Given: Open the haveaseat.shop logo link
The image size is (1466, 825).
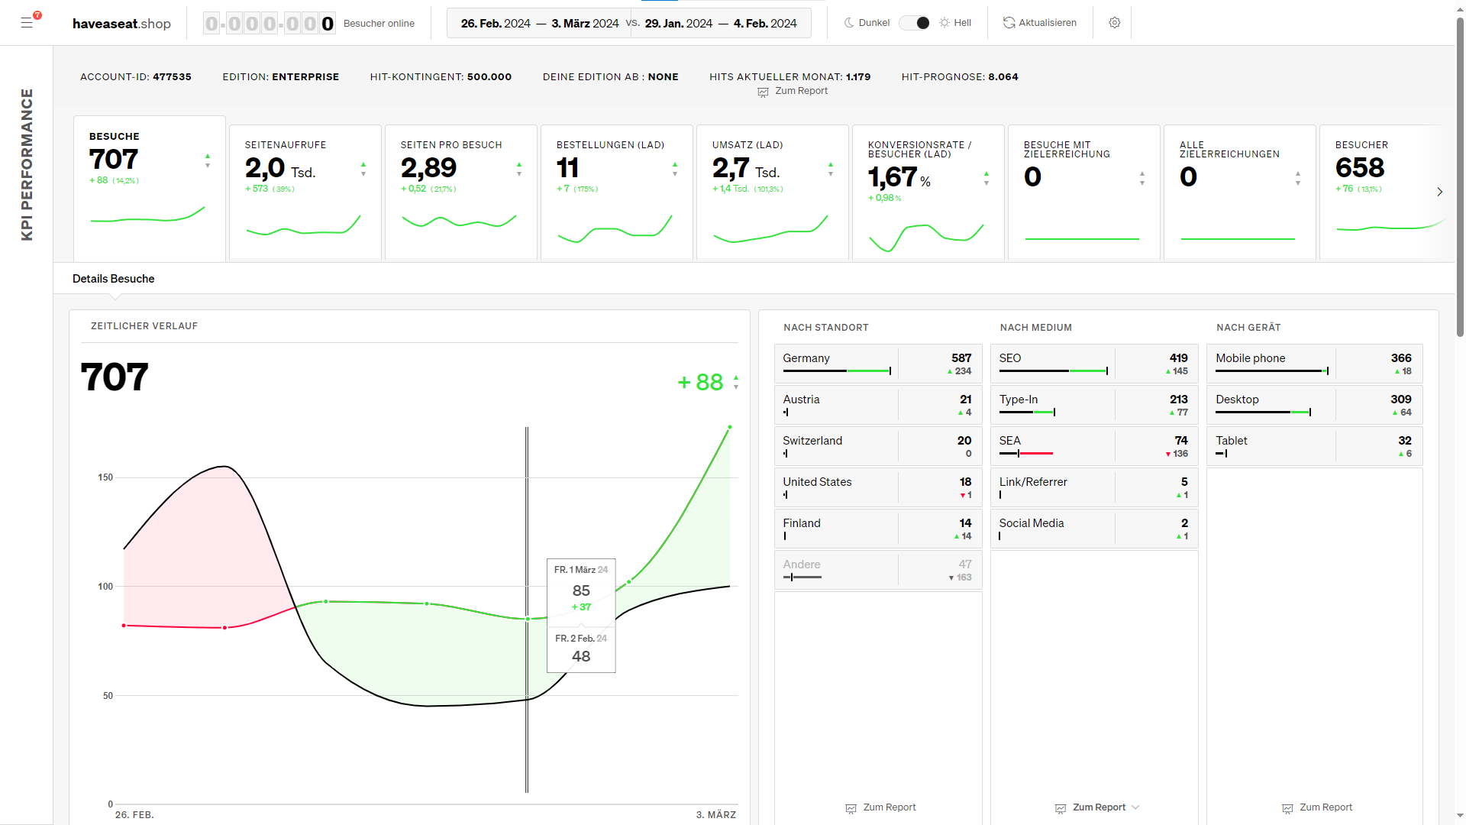Looking at the screenshot, I should click(121, 24).
